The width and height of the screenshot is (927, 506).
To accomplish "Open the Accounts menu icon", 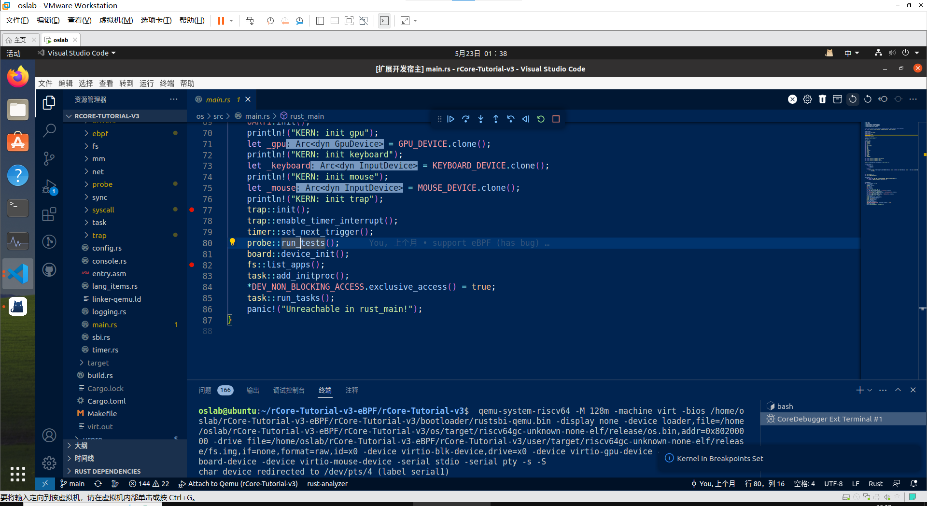I will 49,436.
